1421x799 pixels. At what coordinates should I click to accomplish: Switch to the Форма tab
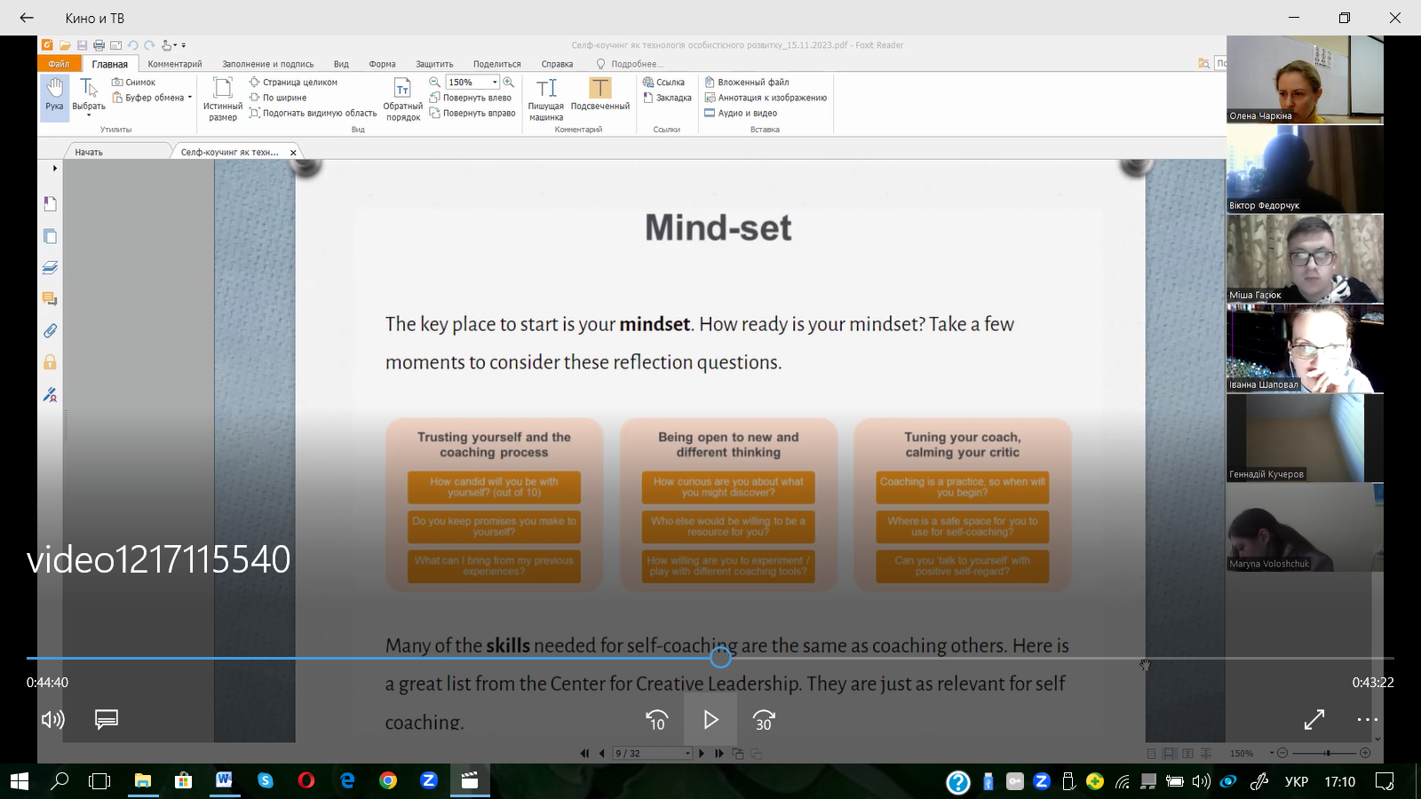382,64
